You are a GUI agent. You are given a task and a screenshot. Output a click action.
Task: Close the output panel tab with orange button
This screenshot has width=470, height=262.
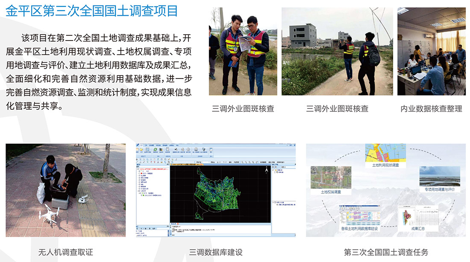178,224
